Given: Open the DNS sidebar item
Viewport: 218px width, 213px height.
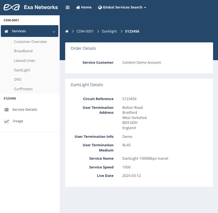Looking at the screenshot, I should point(18,80).
